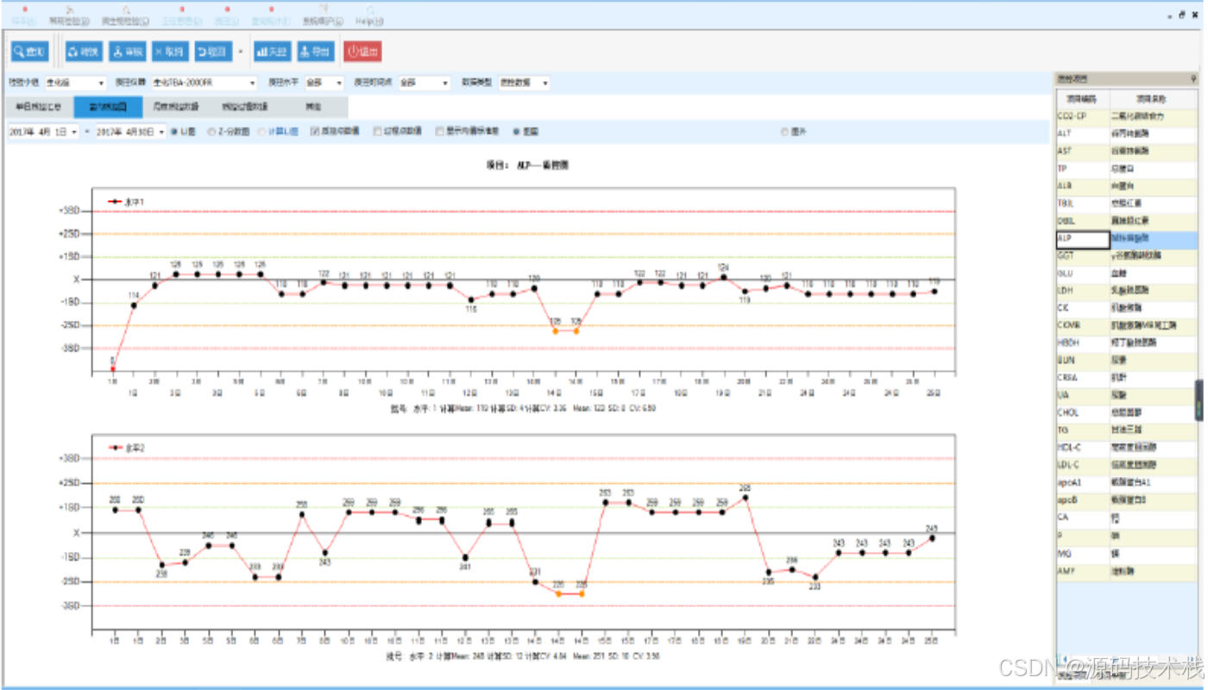
Task: Click the first orange 226 point in level 2 chart
Action: [558, 594]
